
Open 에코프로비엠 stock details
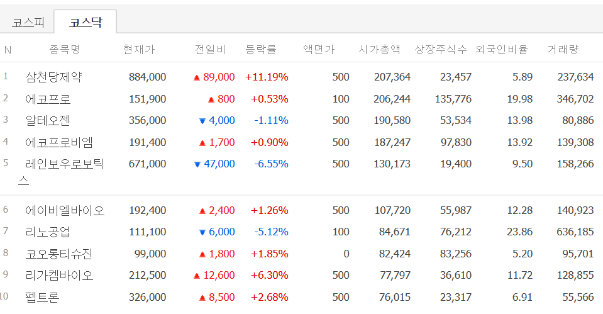[x=59, y=142]
